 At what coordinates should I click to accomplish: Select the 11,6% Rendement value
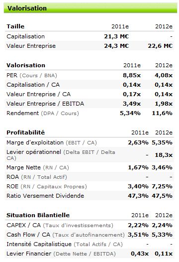(x=162, y=113)
